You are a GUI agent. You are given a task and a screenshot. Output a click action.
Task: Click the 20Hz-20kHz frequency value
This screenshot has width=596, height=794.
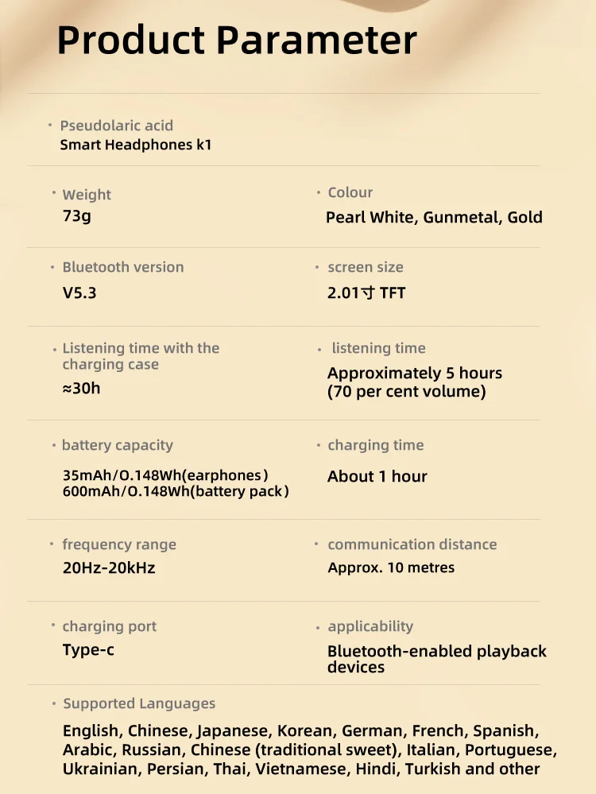point(109,567)
